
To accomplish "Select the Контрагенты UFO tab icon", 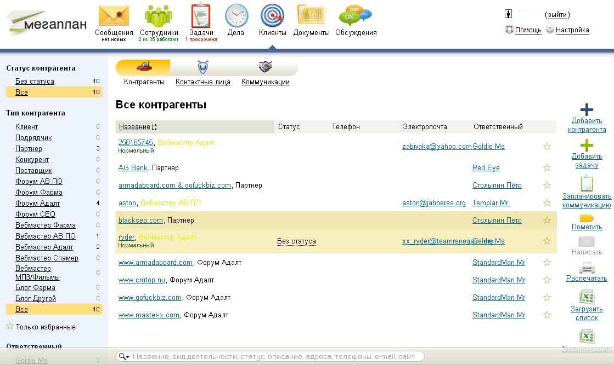I will coord(144,67).
